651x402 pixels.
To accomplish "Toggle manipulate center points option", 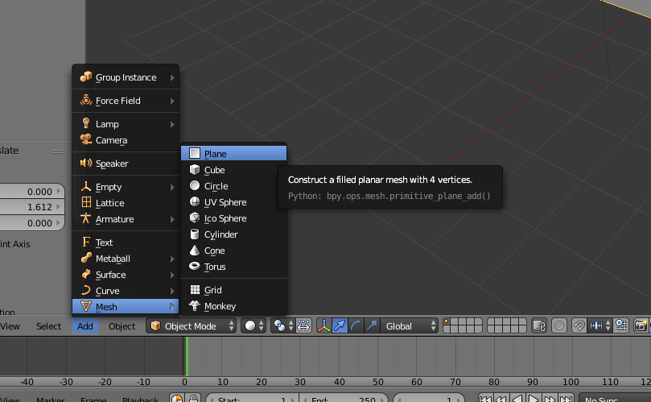I will pyautogui.click(x=303, y=326).
